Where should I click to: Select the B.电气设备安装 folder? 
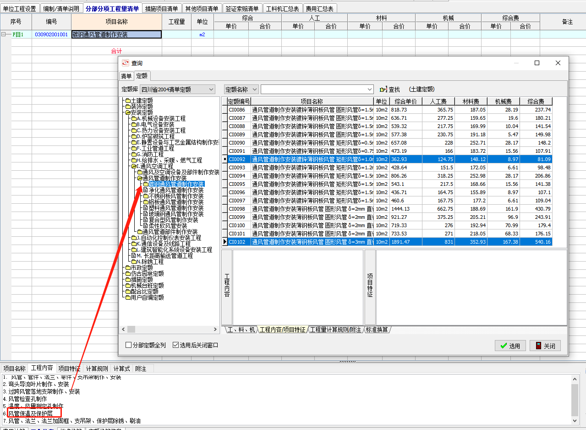[x=155, y=124]
